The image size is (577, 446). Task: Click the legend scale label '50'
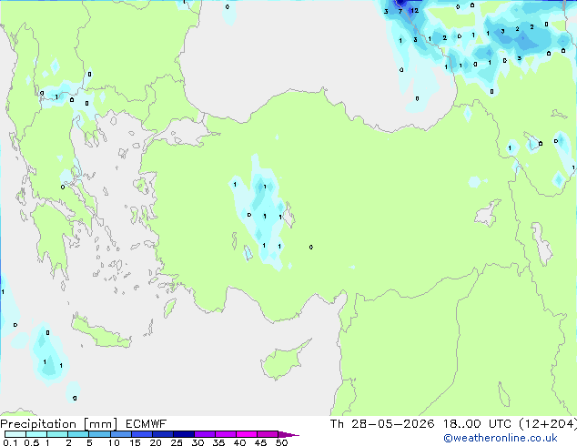[281, 442]
